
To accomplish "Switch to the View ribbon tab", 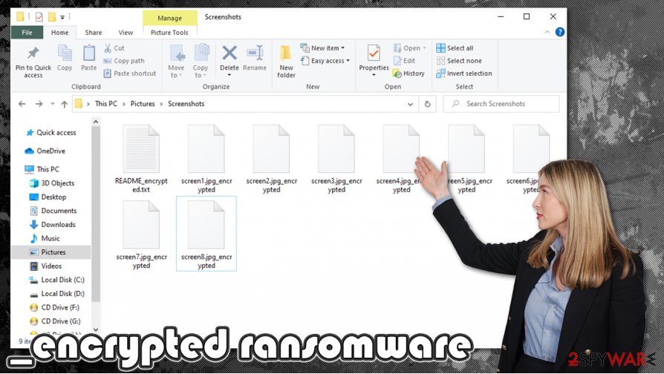I will tap(126, 33).
